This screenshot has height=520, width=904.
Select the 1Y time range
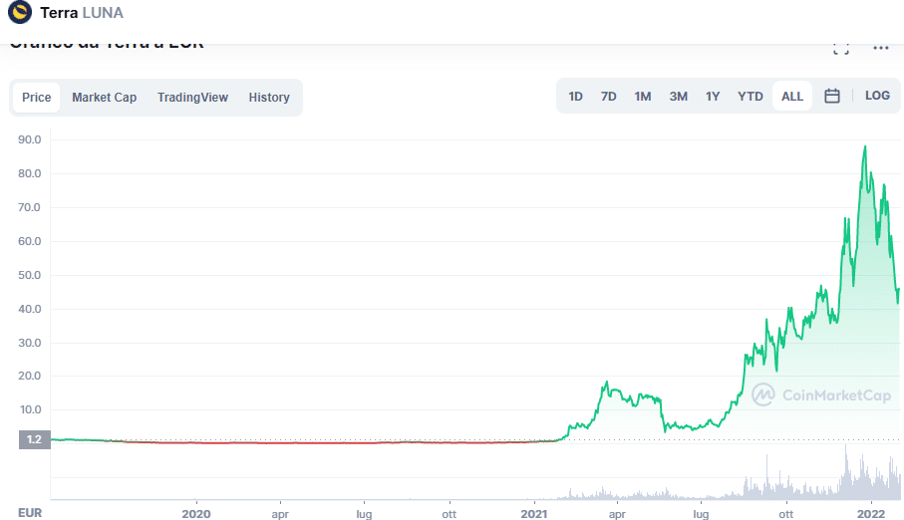[713, 97]
